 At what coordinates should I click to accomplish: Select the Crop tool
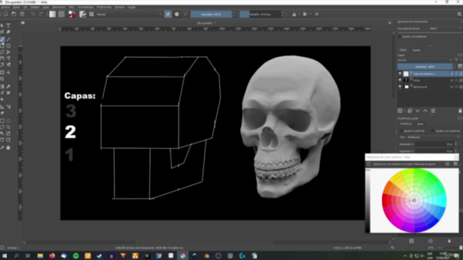click(2, 79)
